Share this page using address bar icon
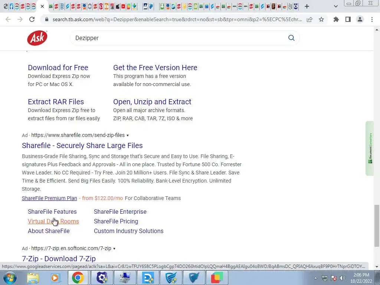The width and height of the screenshot is (380, 285). (309, 19)
